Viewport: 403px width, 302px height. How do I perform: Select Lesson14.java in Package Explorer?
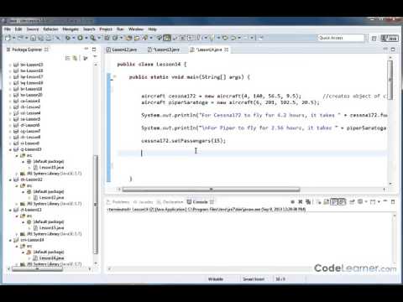[x=49, y=258]
